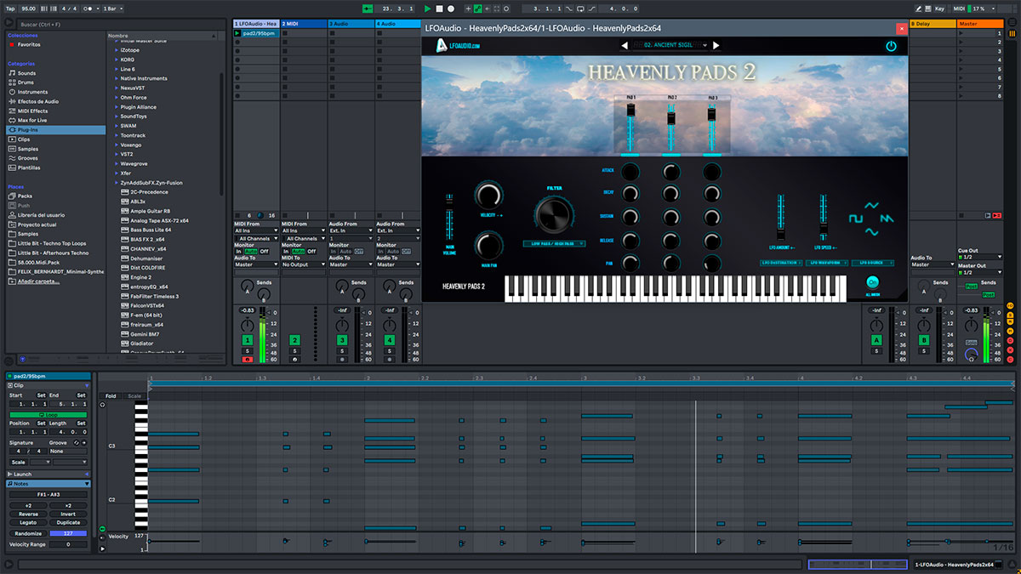This screenshot has width=1021, height=574.
Task: Select the 2 MIDI track header
Action: 304,24
